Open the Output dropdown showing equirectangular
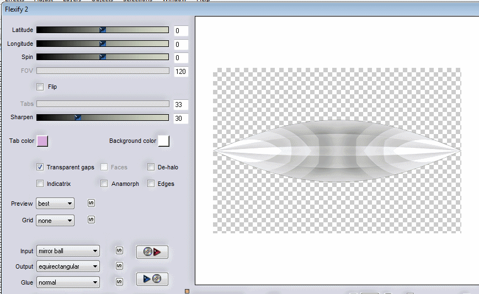479x294 pixels. (68, 266)
